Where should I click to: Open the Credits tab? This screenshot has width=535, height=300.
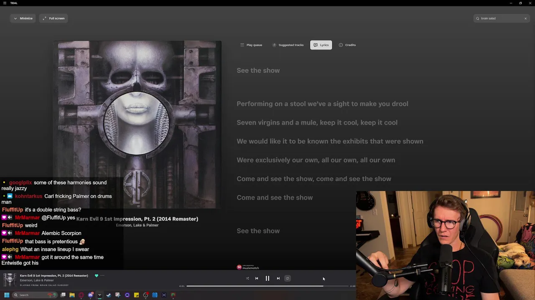click(x=347, y=45)
